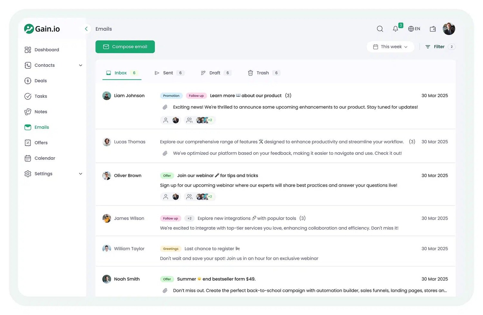Click the Promotion tag on first email
Viewport: 483px width, 315px height.
171,96
